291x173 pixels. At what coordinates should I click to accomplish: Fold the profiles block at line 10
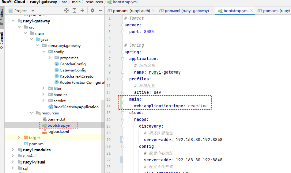pos(123,79)
